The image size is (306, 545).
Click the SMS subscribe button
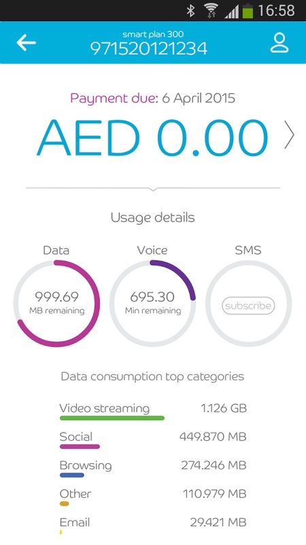(248, 306)
